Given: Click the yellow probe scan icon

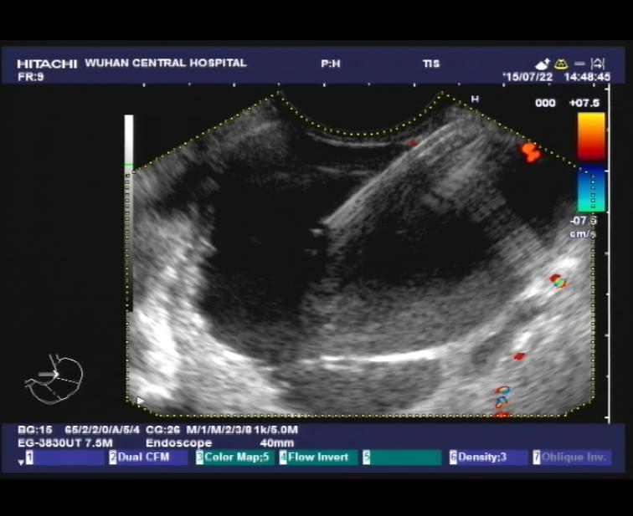Looking at the screenshot, I should coord(561,64).
